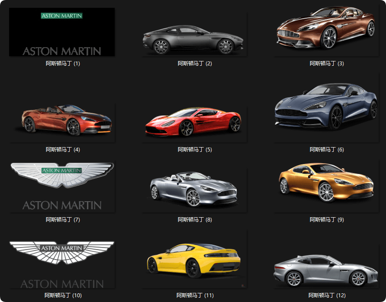Click the file name 阿斯顿马丁 (10)
The width and height of the screenshot is (386, 302).
click(x=63, y=296)
